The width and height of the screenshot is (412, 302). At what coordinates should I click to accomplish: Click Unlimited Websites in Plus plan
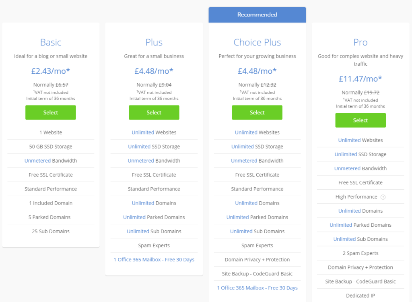(x=154, y=132)
